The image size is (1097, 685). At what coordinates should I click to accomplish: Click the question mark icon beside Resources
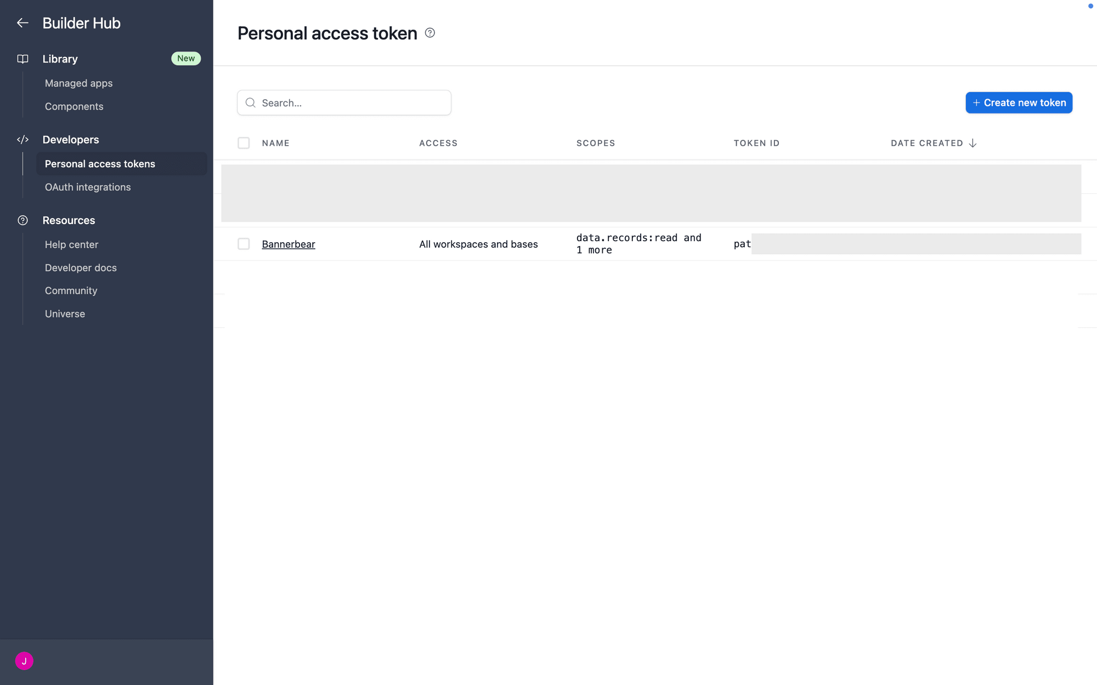tap(22, 220)
